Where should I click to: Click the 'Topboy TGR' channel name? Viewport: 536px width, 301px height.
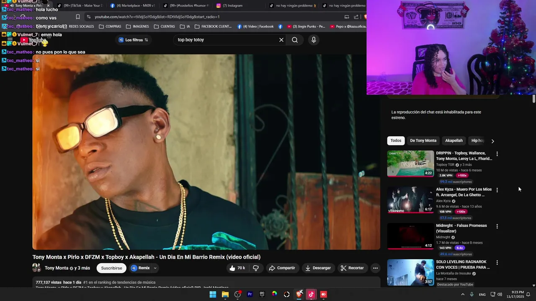445,165
